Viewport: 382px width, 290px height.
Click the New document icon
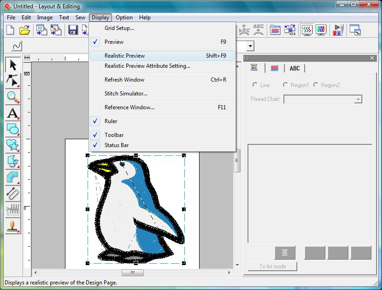[x=11, y=30]
